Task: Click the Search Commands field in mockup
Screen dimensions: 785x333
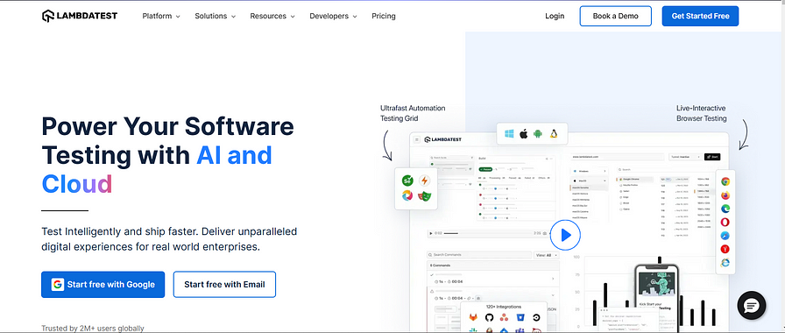Action: click(x=479, y=255)
